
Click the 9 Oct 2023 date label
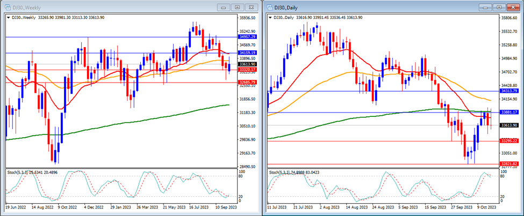tap(486, 207)
